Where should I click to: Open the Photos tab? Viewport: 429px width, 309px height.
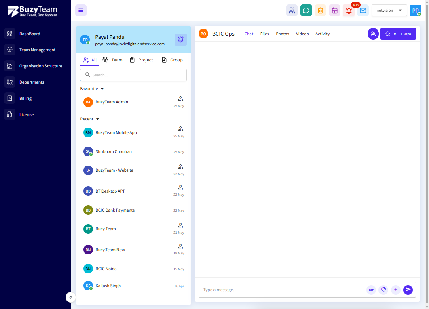[x=282, y=34]
